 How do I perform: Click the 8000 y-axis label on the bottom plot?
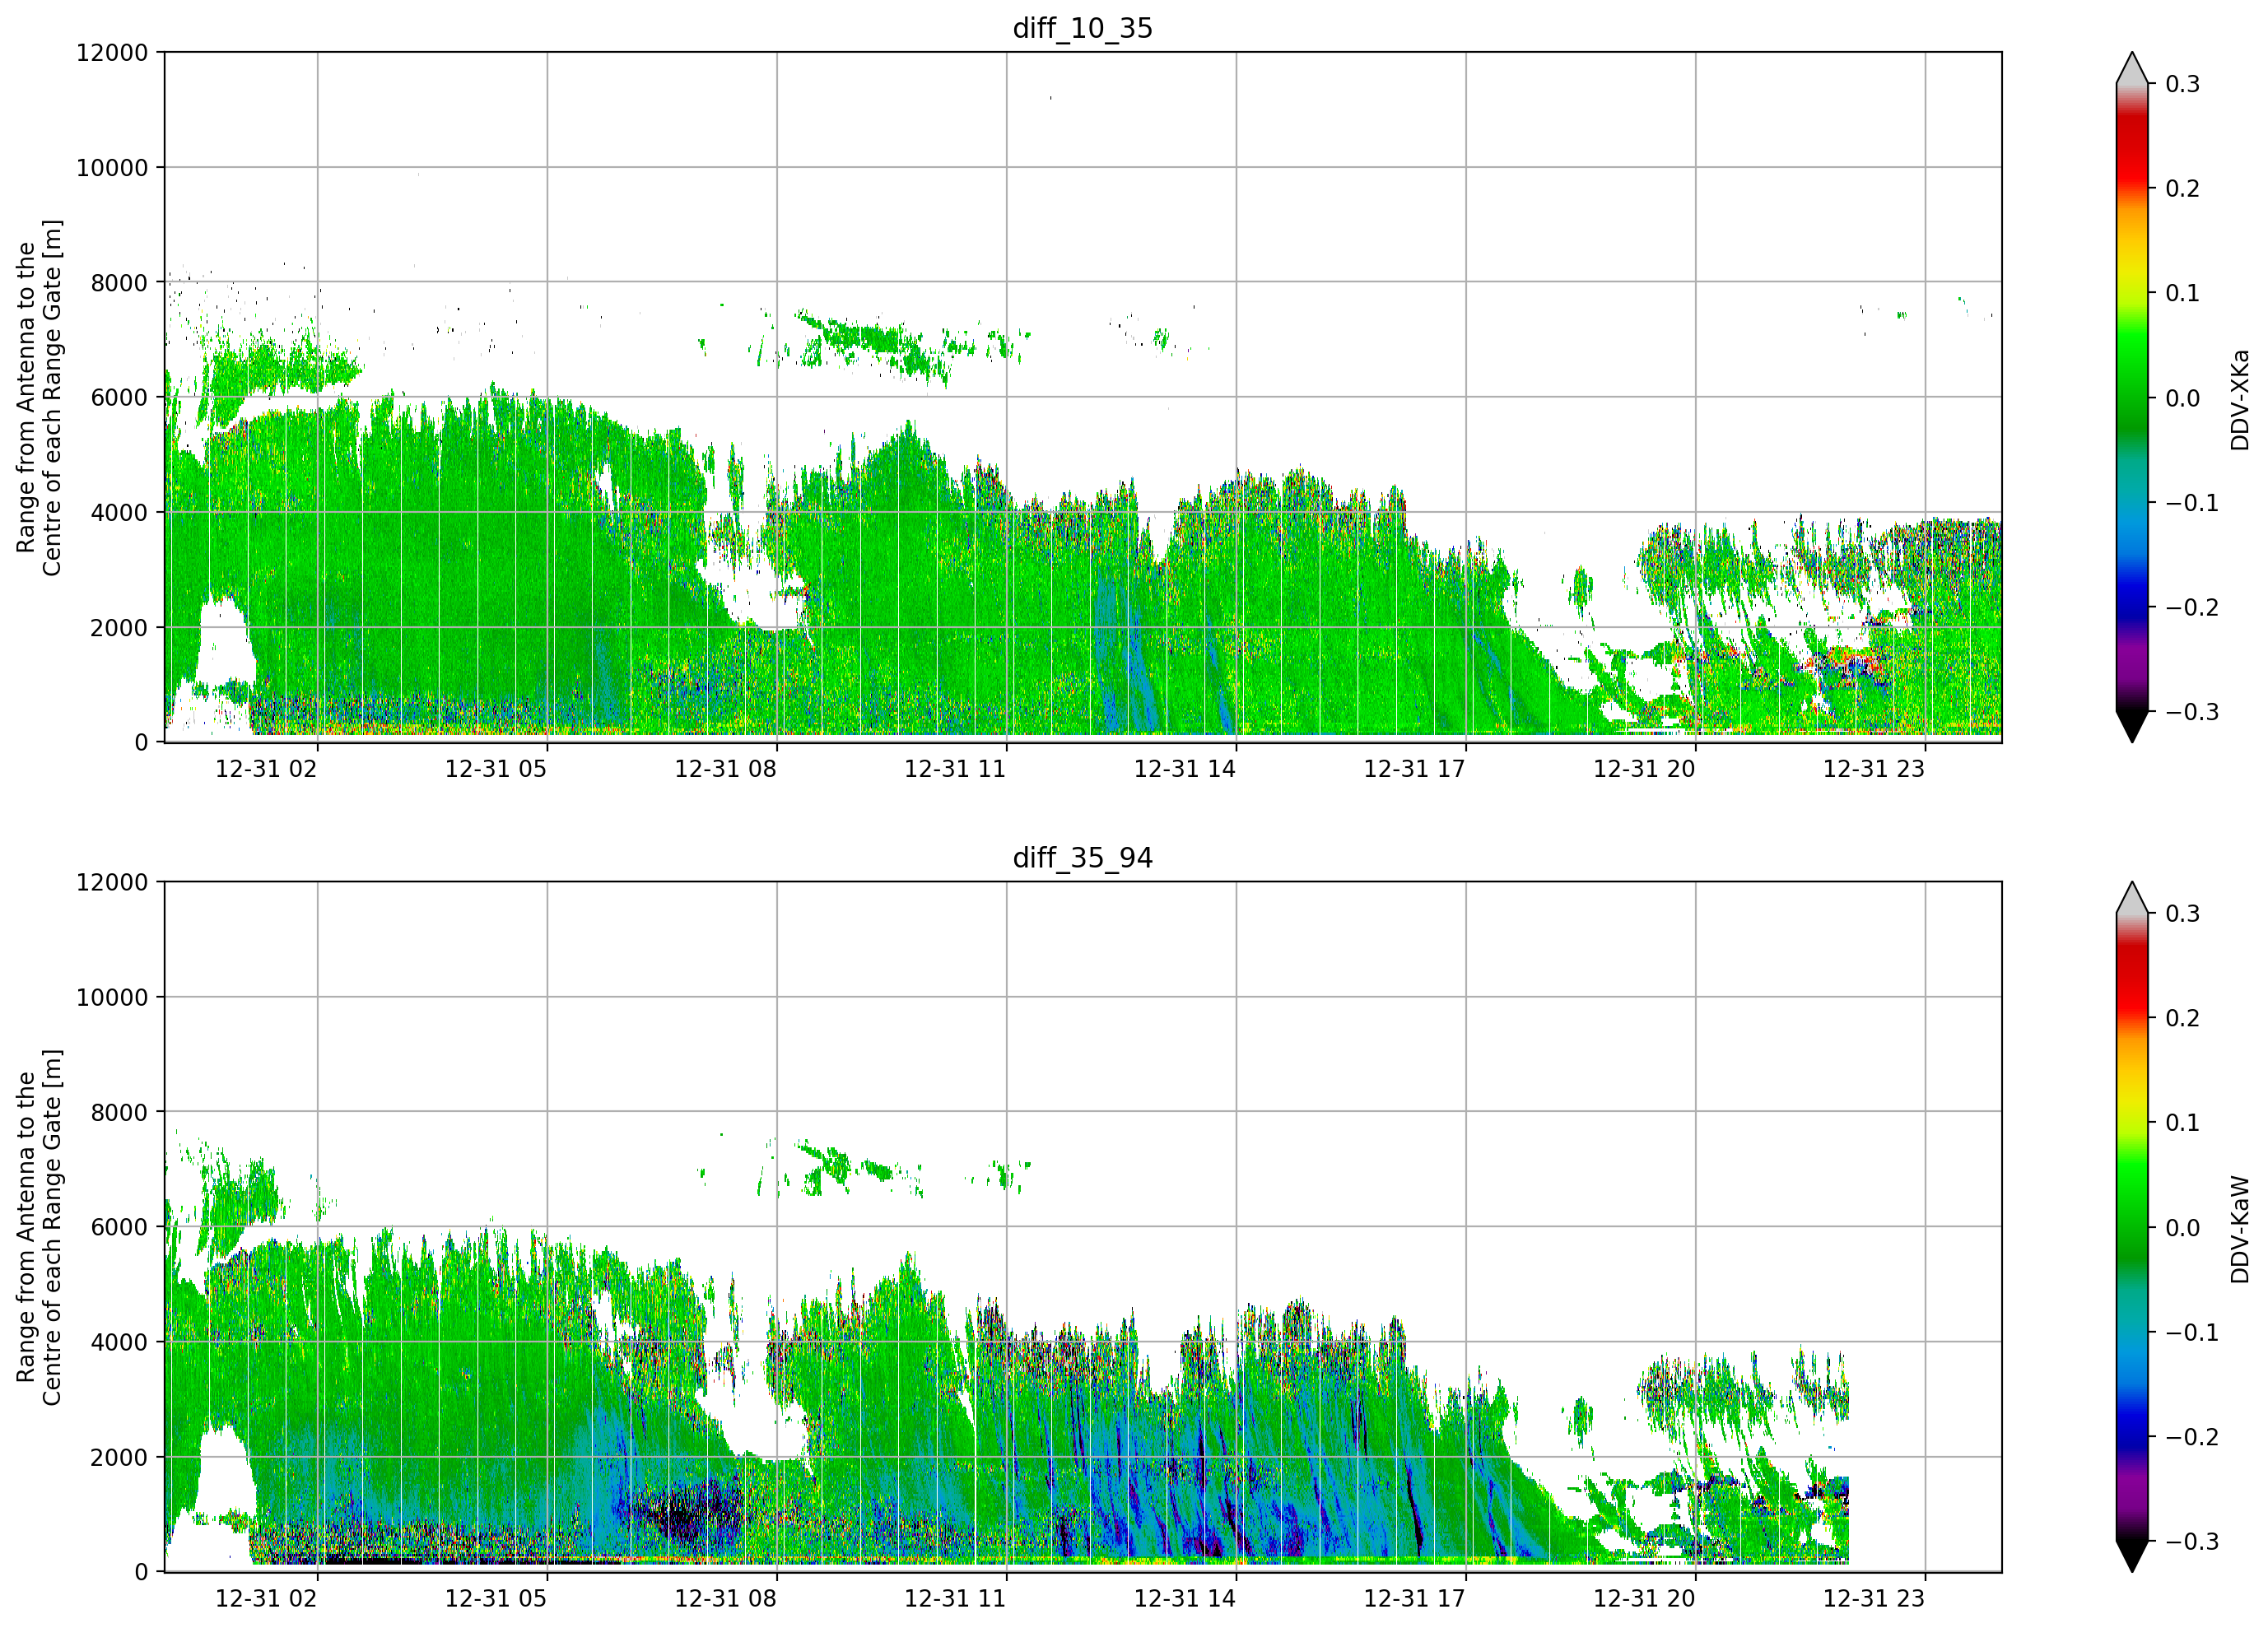point(119,1112)
